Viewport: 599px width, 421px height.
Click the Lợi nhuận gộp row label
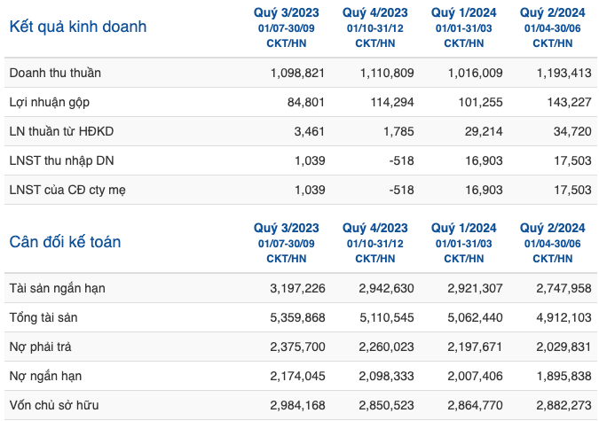[x=50, y=102]
